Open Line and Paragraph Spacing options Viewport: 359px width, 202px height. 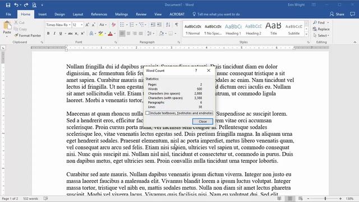tap(150, 34)
